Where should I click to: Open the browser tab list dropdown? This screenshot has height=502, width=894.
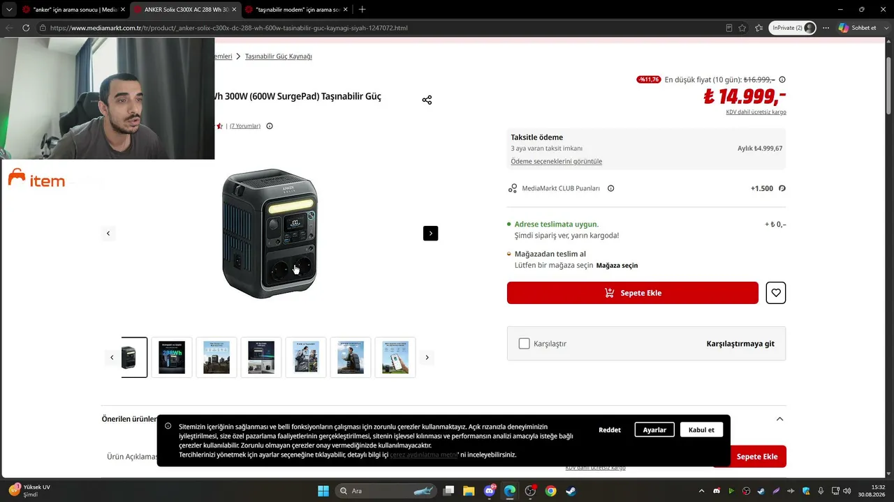(9, 10)
